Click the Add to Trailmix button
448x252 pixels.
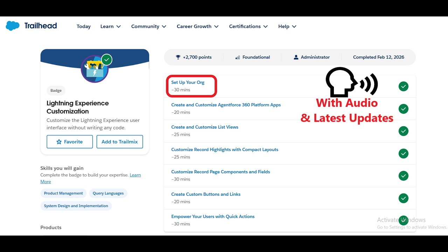pyautogui.click(x=120, y=142)
